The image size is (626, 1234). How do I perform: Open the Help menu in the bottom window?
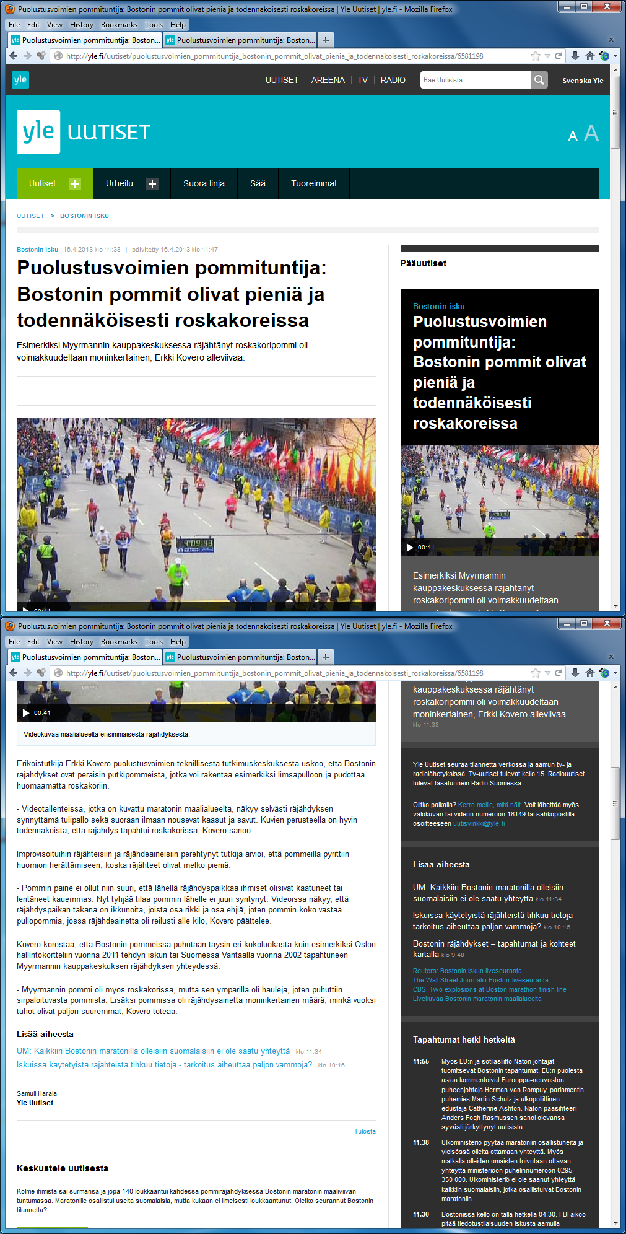tap(178, 642)
